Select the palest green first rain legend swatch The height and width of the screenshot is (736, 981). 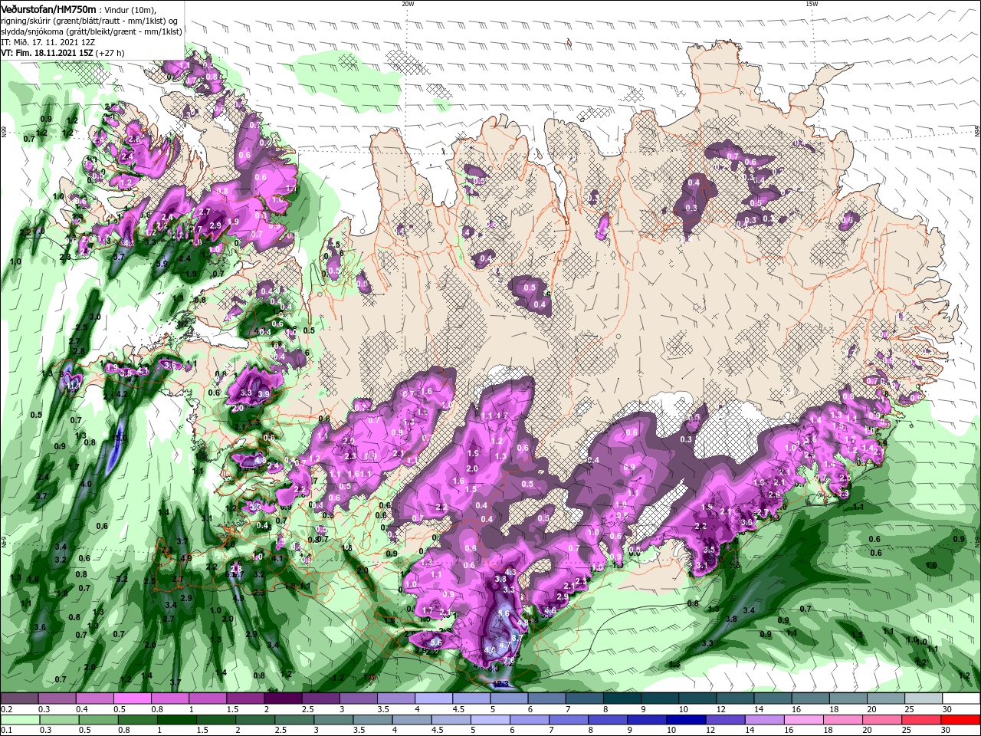[x=21, y=719]
